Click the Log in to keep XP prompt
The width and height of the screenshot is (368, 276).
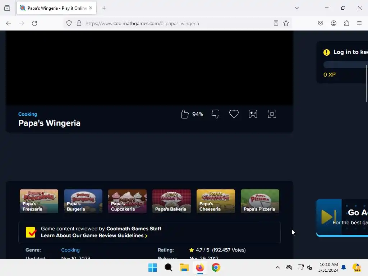(x=345, y=52)
